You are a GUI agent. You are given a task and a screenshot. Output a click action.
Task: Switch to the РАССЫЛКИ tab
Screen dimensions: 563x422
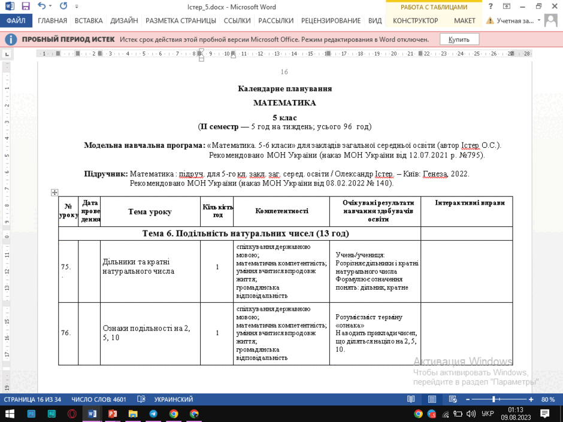coord(276,20)
